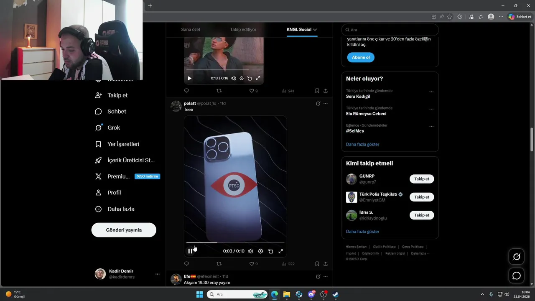Viewport: 535px width, 301px height.
Task: Open picture-in-picture on polatt video
Action: tap(270, 251)
